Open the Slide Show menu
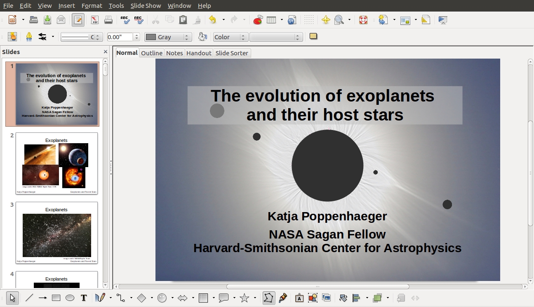The height and width of the screenshot is (307, 534). (x=146, y=6)
